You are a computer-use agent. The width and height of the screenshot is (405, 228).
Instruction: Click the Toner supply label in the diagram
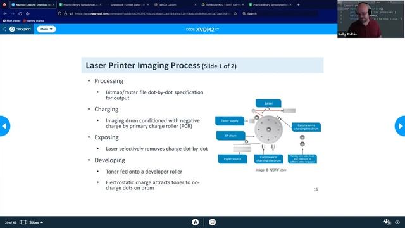click(230, 121)
